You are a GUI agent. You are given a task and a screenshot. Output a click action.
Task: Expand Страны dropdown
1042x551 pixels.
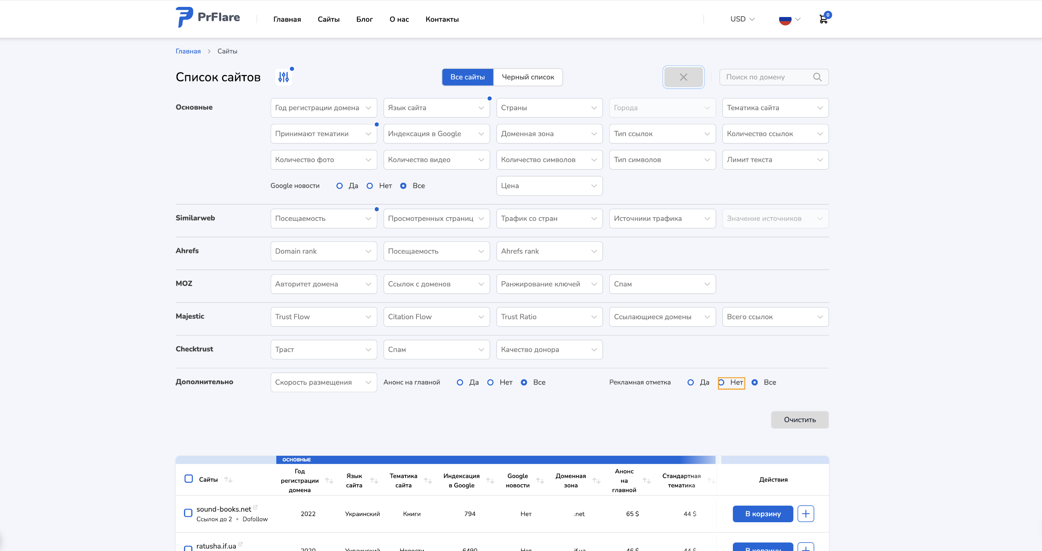(549, 108)
